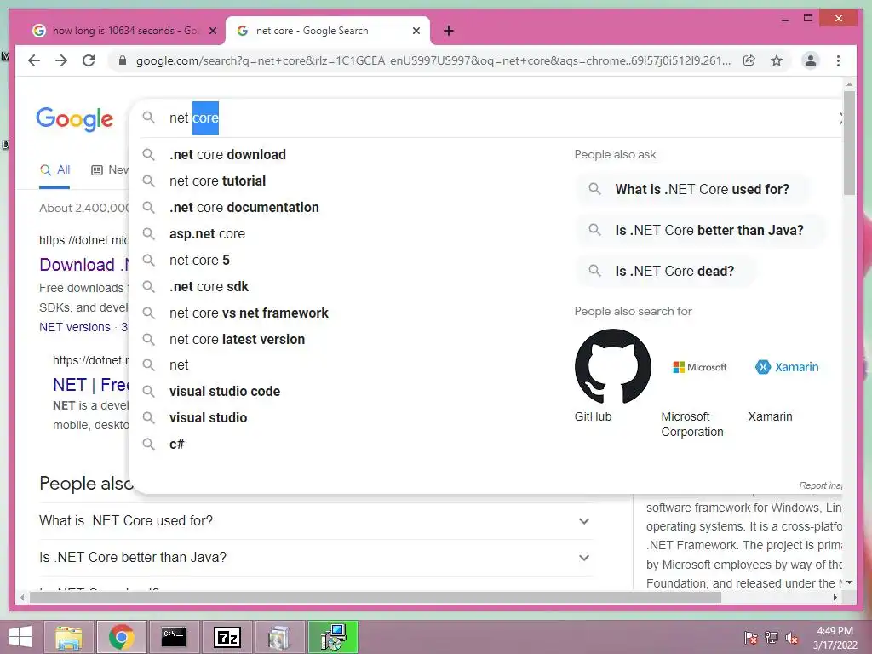This screenshot has width=872, height=654.
Task: Click the scrollbar down arrow
Action: 849,582
